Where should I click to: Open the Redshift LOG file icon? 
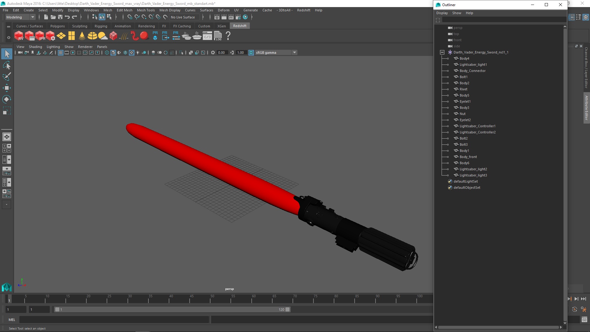218,36
